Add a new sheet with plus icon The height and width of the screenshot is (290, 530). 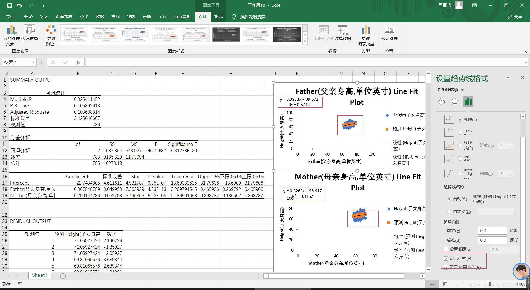pos(63,276)
